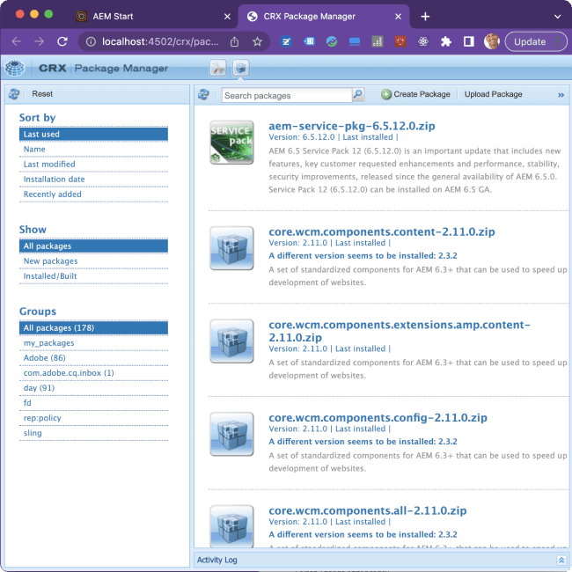The image size is (572, 572).
Task: Show only New packages
Action: coord(93,261)
